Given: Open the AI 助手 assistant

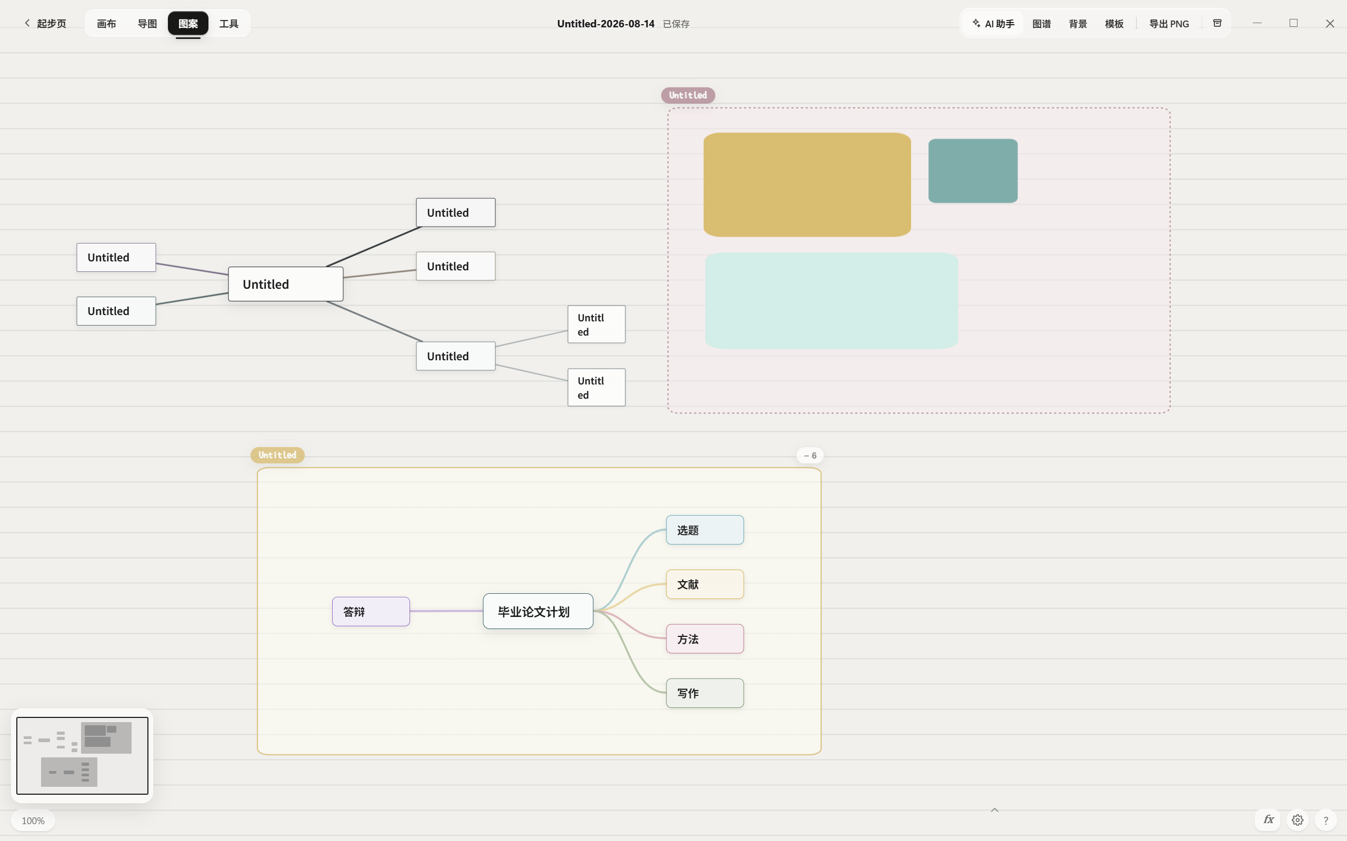Looking at the screenshot, I should coord(993,23).
